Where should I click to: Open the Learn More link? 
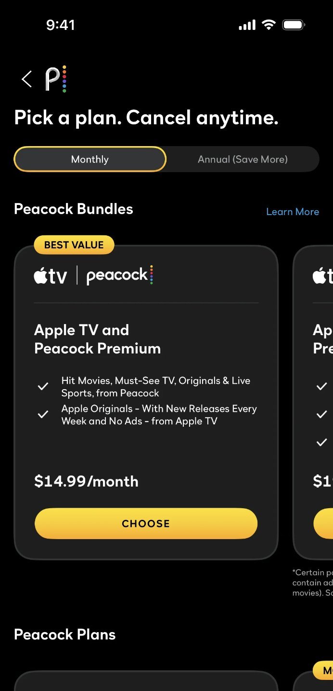pyautogui.click(x=293, y=212)
